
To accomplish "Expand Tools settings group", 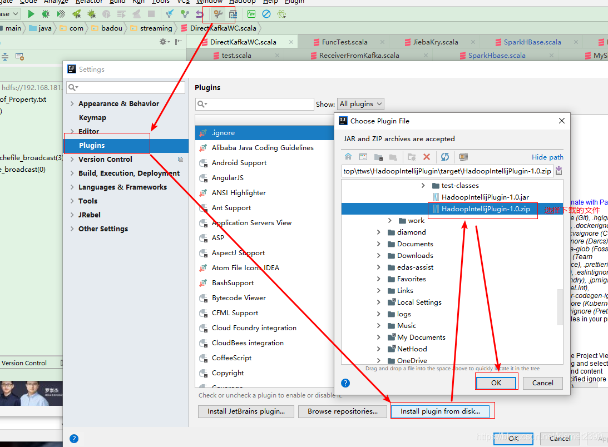I will coord(72,201).
